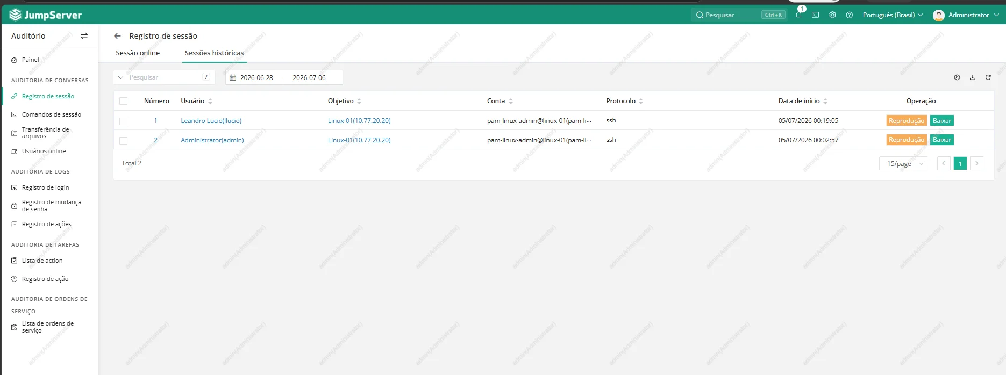Open the web terminal icon in header
1006x375 pixels.
(x=816, y=15)
